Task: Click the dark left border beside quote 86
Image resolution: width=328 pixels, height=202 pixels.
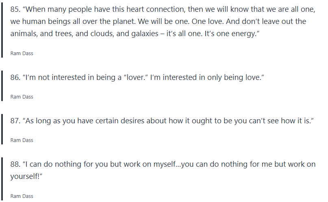Action: [2, 86]
